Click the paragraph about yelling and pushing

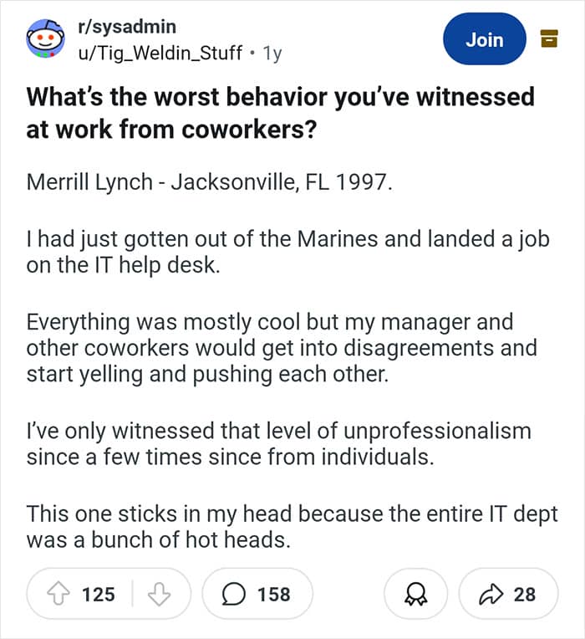(x=282, y=348)
